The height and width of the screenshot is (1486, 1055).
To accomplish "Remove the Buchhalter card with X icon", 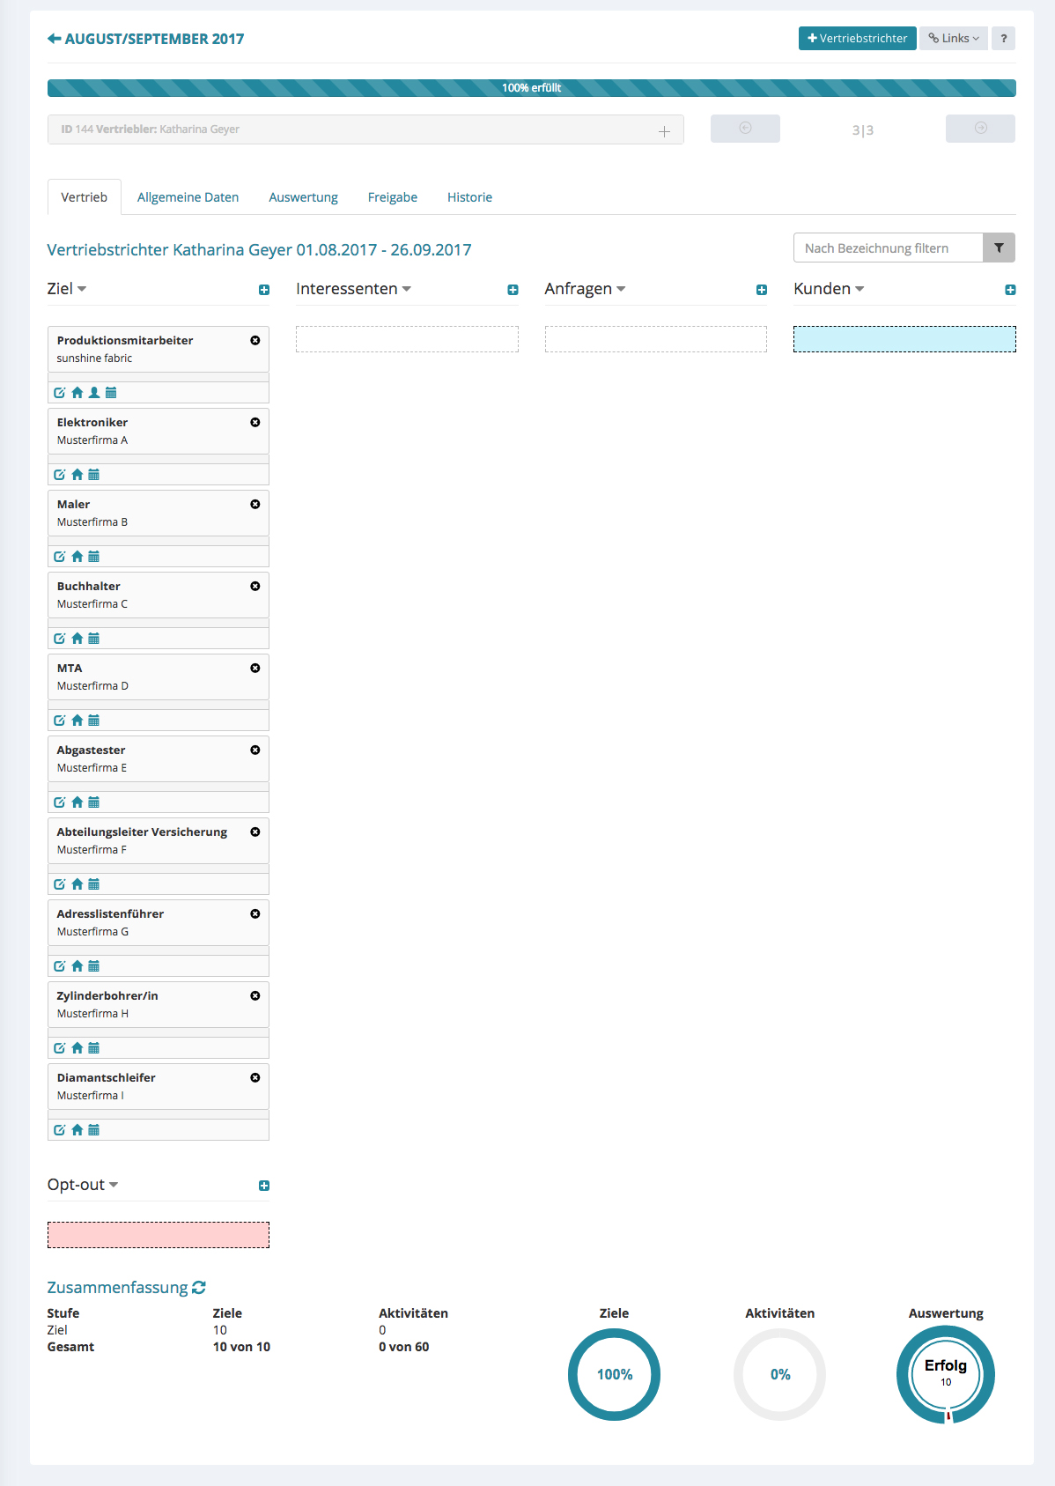I will point(255,587).
